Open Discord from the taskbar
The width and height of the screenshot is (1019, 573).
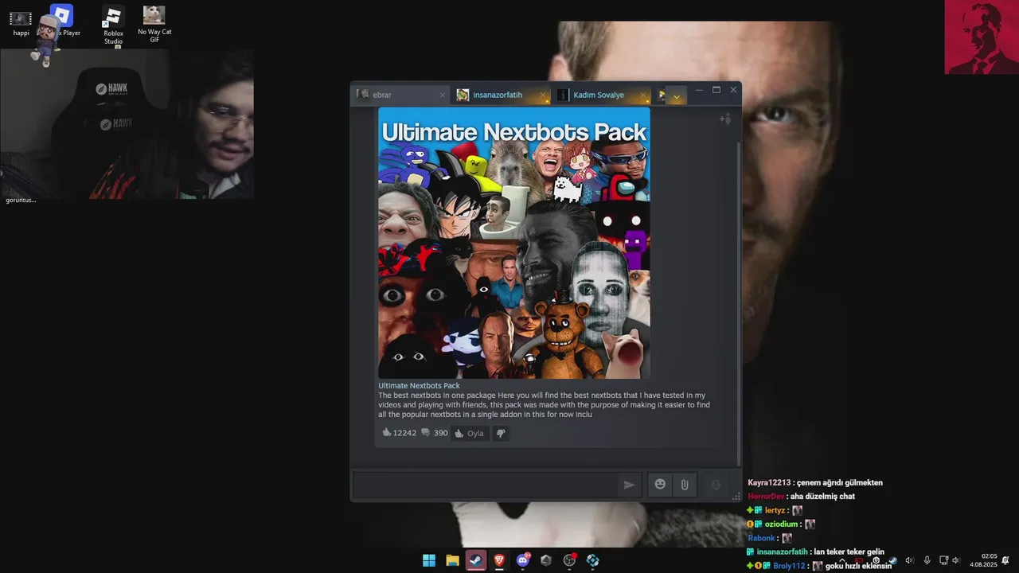(523, 560)
